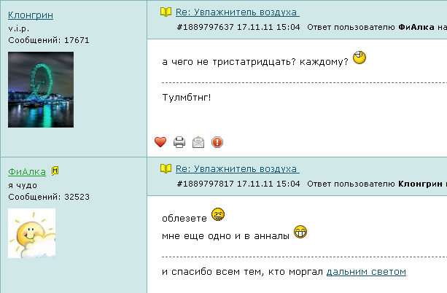Image resolution: width=447 pixels, height=293 pixels.
Task: Click the red exclamation report icon
Action: coord(217,142)
